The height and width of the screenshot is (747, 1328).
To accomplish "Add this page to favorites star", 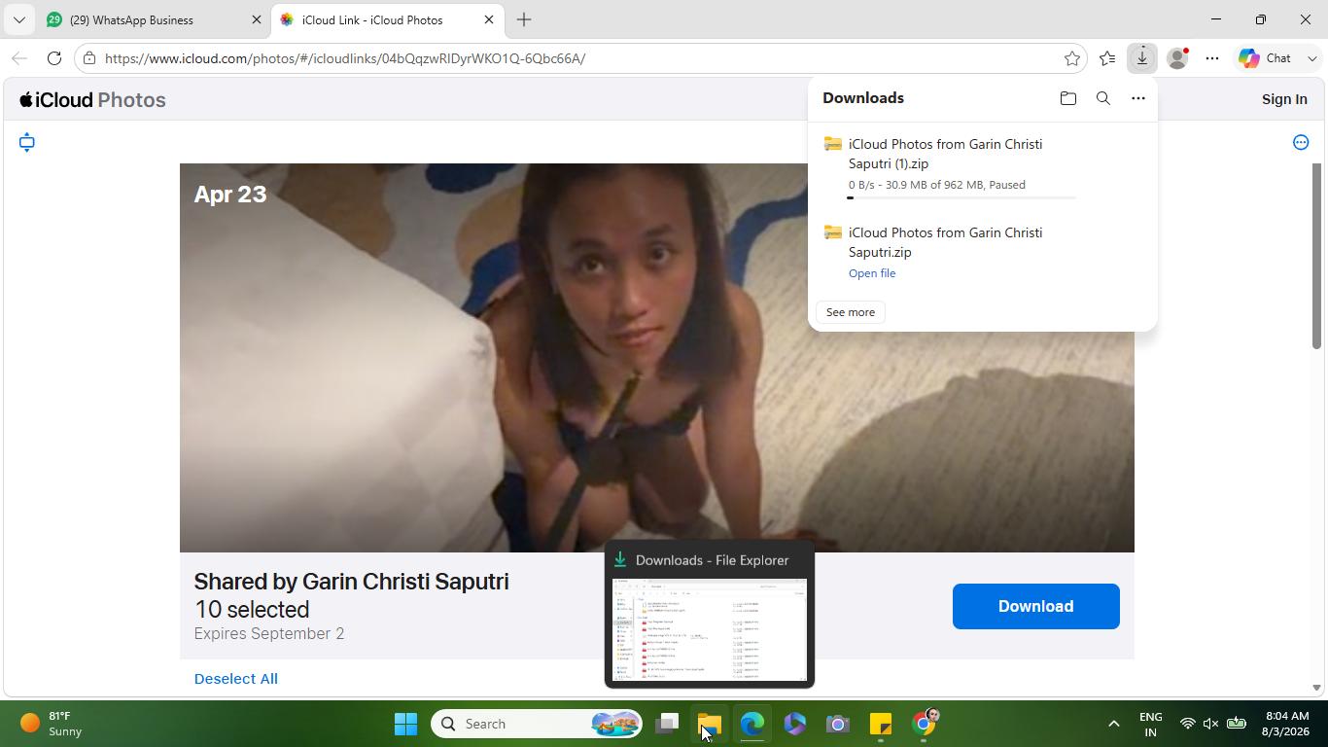I will click(1071, 58).
